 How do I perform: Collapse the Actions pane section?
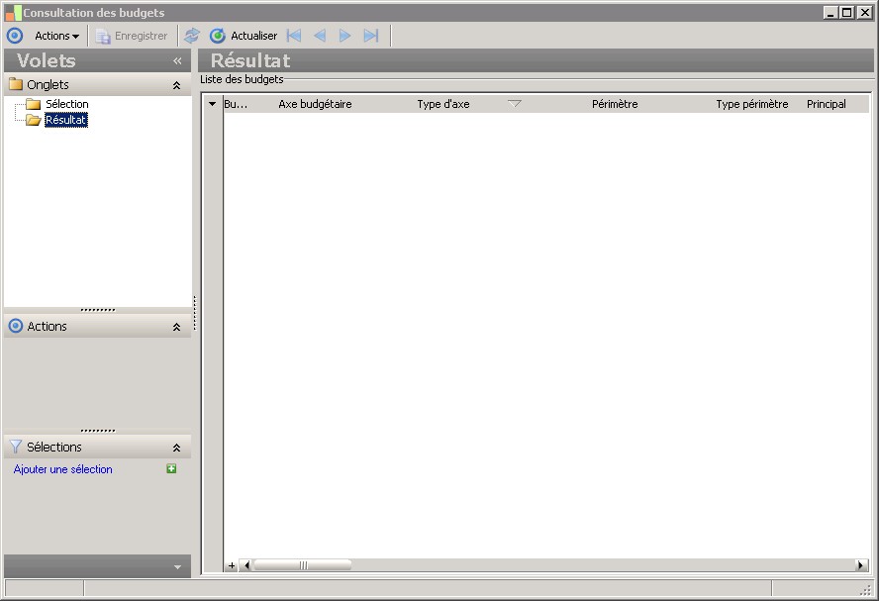click(x=176, y=327)
